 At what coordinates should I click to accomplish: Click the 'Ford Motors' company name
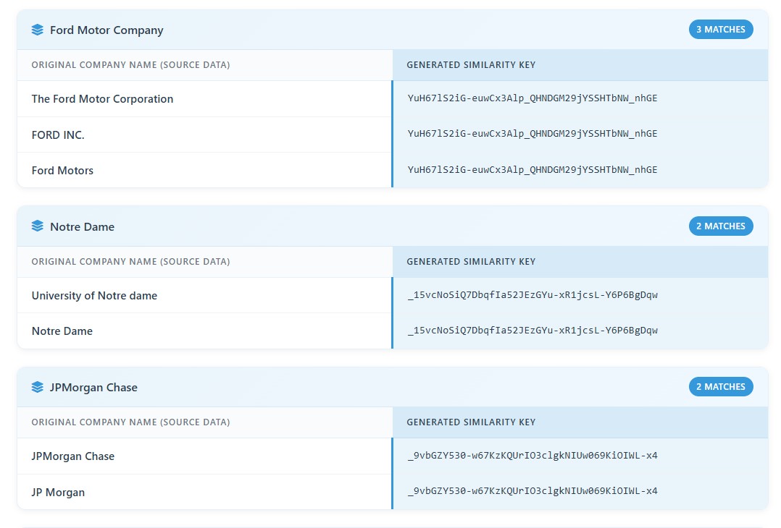pos(62,171)
